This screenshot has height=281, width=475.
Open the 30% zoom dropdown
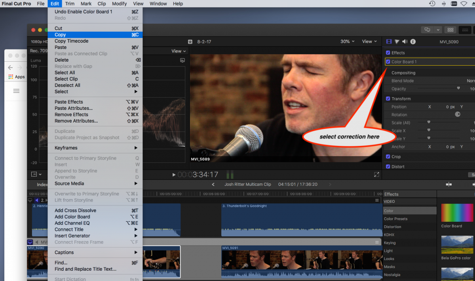click(x=347, y=41)
